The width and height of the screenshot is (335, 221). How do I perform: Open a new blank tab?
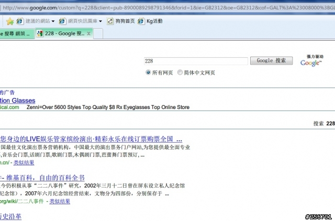tap(98, 34)
